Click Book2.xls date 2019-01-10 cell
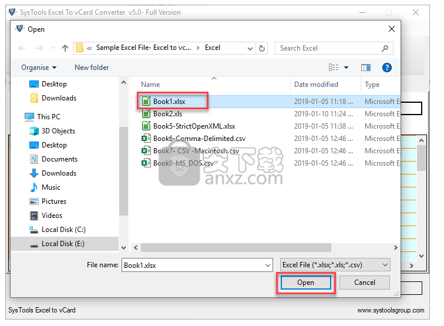The width and height of the screenshot is (444, 326). pos(324,114)
